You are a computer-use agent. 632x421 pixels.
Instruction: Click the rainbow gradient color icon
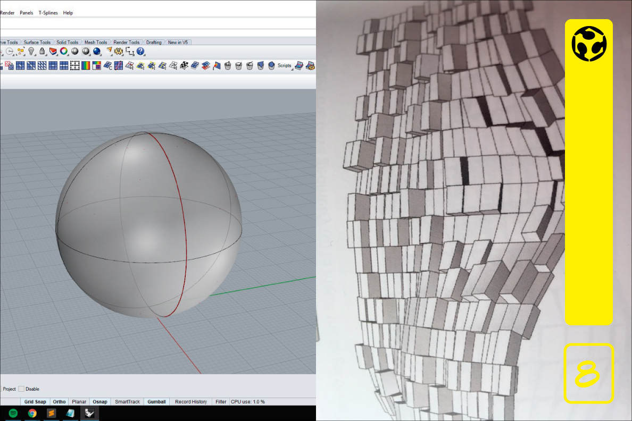pos(86,65)
